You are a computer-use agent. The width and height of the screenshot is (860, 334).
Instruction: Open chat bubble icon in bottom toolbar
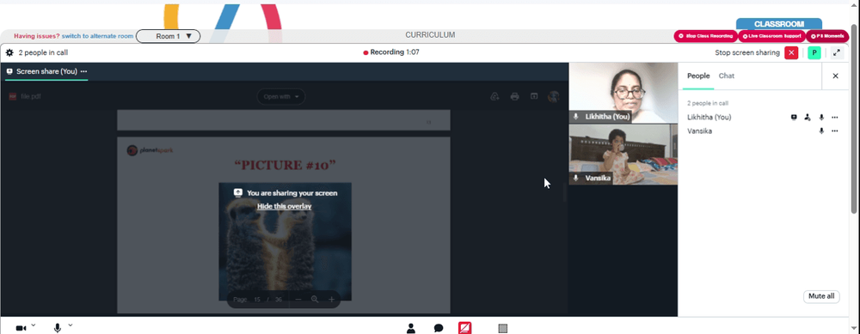(439, 328)
